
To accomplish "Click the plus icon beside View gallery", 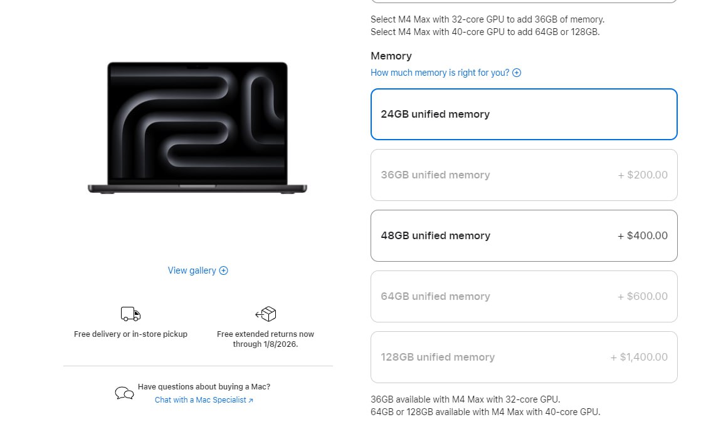I will 224,270.
